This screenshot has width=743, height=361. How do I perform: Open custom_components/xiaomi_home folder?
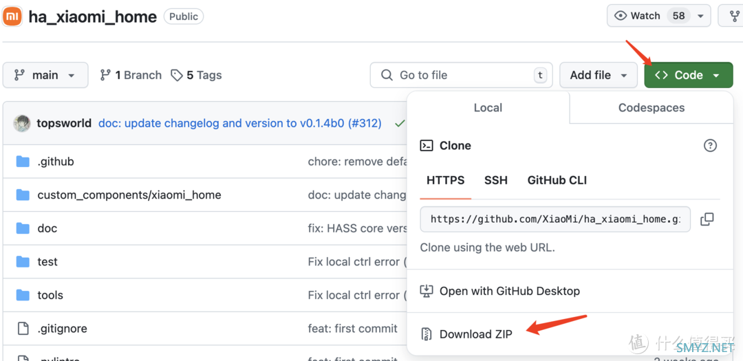click(x=129, y=195)
